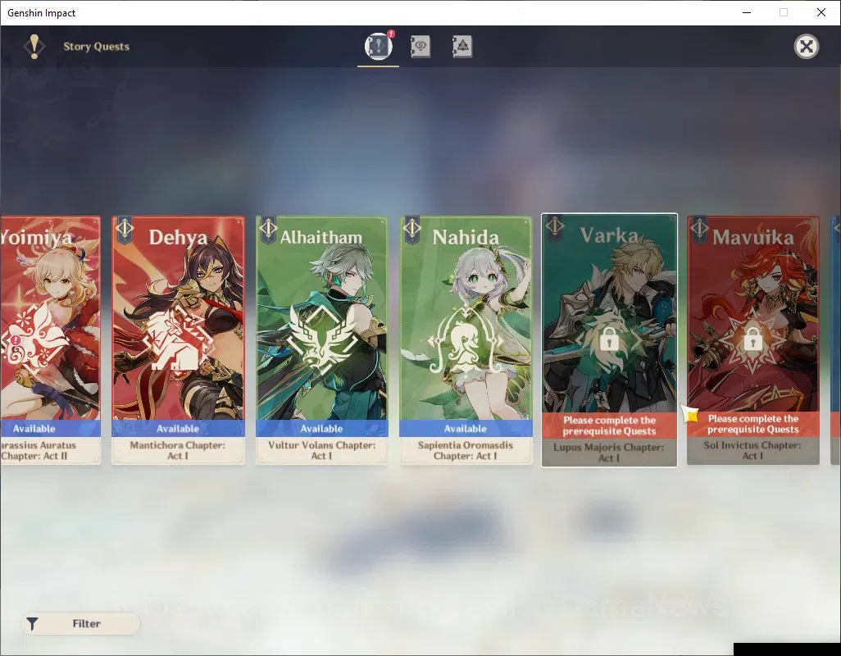Open the Filter button
Image resolution: width=841 pixels, height=656 pixels.
80,624
